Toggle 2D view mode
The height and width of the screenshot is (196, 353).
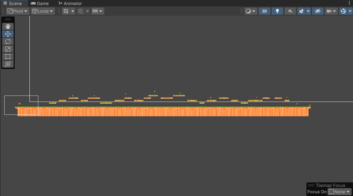pos(264,11)
